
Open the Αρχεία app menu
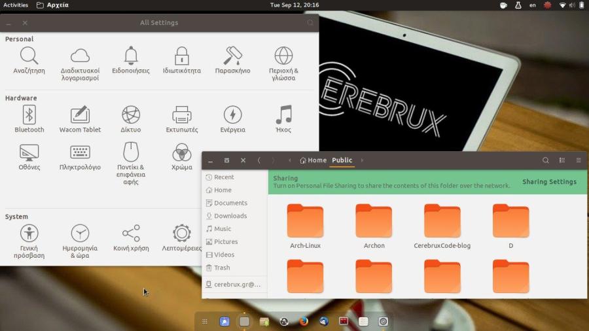52,5
